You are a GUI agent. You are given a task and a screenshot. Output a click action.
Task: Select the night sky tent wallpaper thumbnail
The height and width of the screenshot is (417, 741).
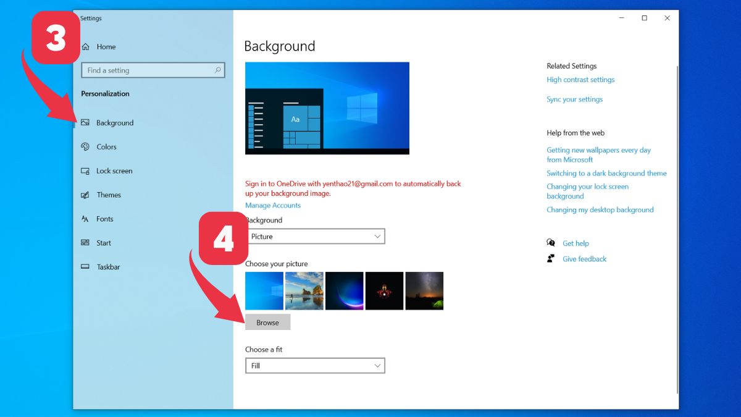click(424, 291)
